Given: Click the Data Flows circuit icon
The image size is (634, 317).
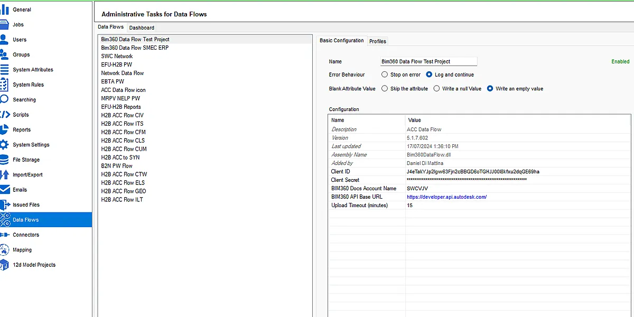Looking at the screenshot, I should point(4,220).
